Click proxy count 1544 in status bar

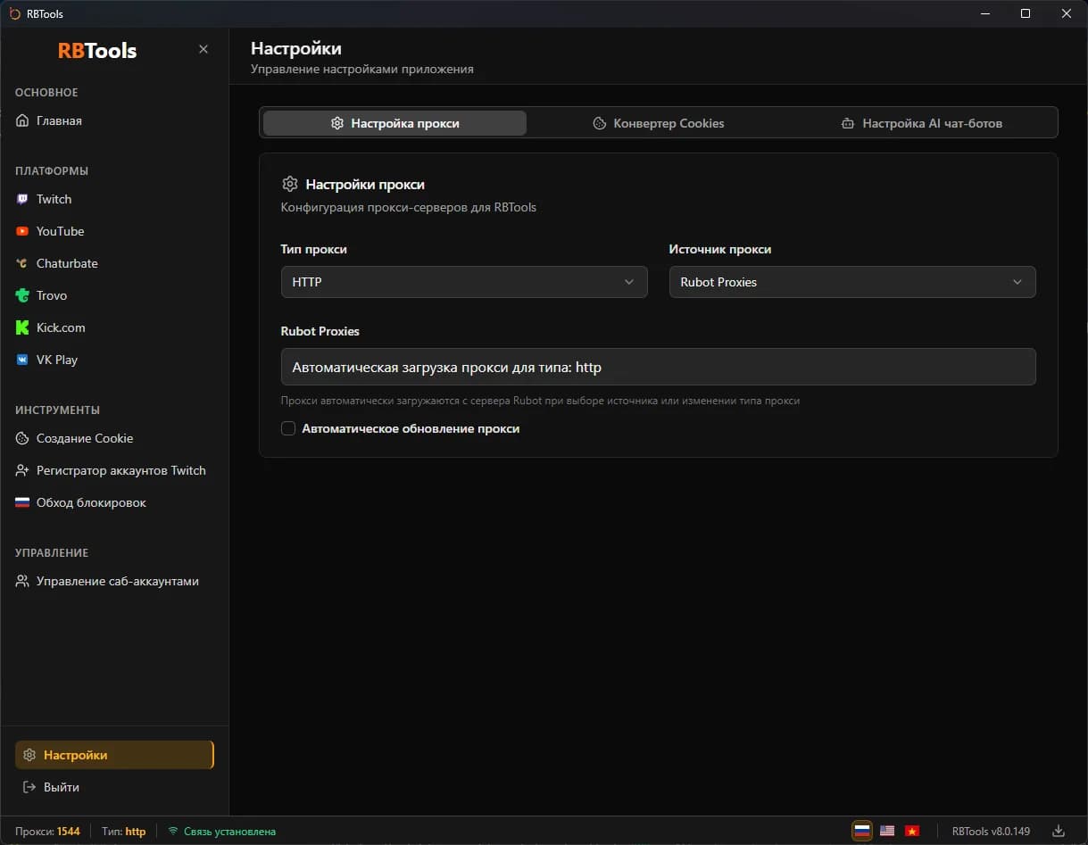68,831
